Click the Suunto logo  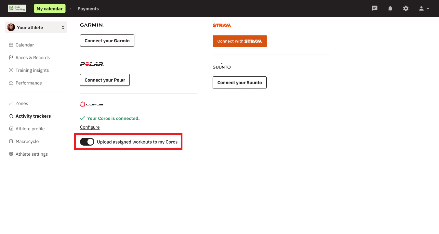221,66
